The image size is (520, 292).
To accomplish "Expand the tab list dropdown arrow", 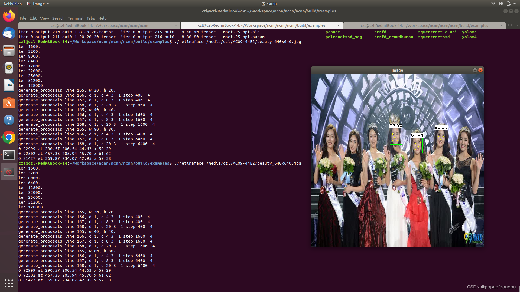I will [x=517, y=25].
